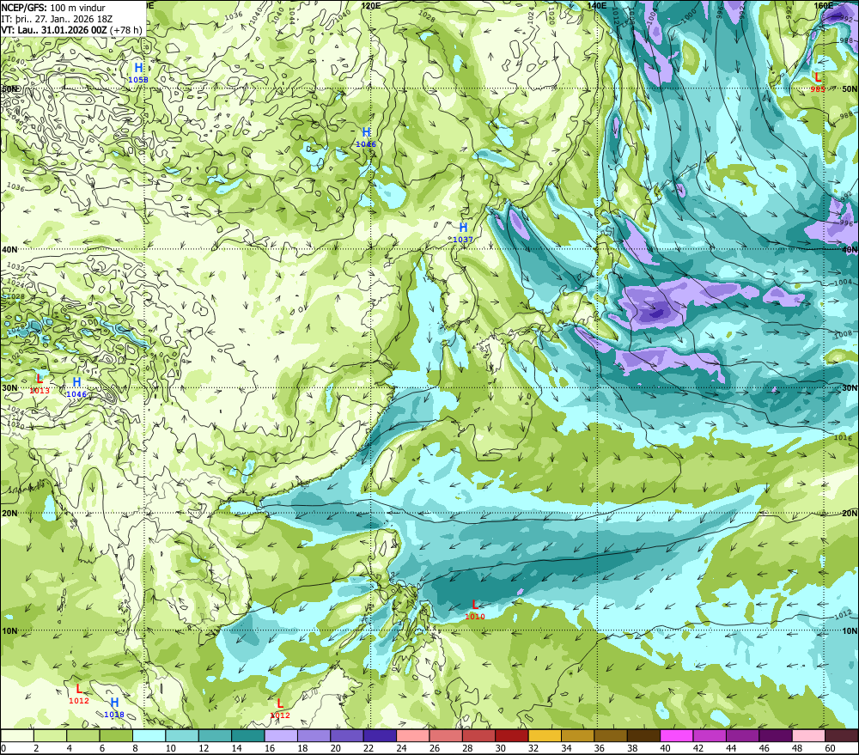Click the legend swatch between 4 and 6
The image size is (859, 755).
(x=83, y=735)
